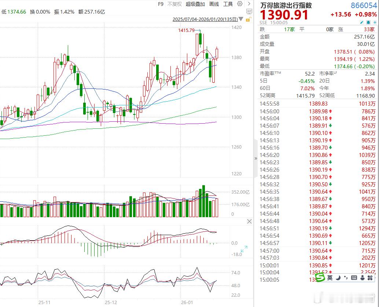Click the index code 866054

pyautogui.click(x=364, y=6)
